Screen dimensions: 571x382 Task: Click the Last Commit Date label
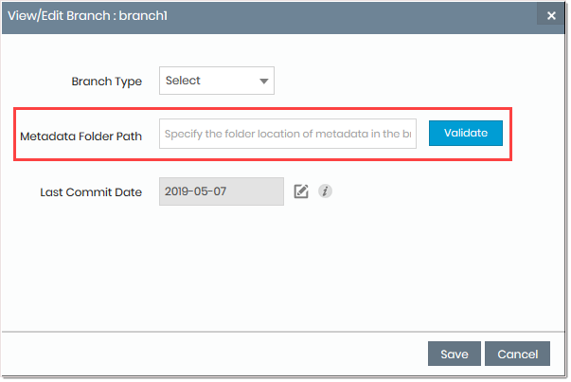click(91, 192)
